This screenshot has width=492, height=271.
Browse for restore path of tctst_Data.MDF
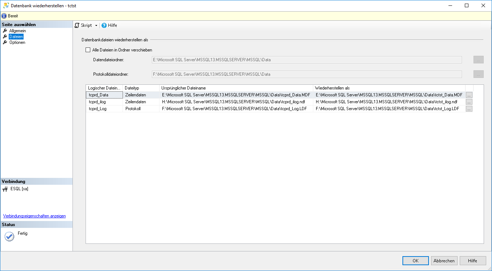click(x=469, y=95)
